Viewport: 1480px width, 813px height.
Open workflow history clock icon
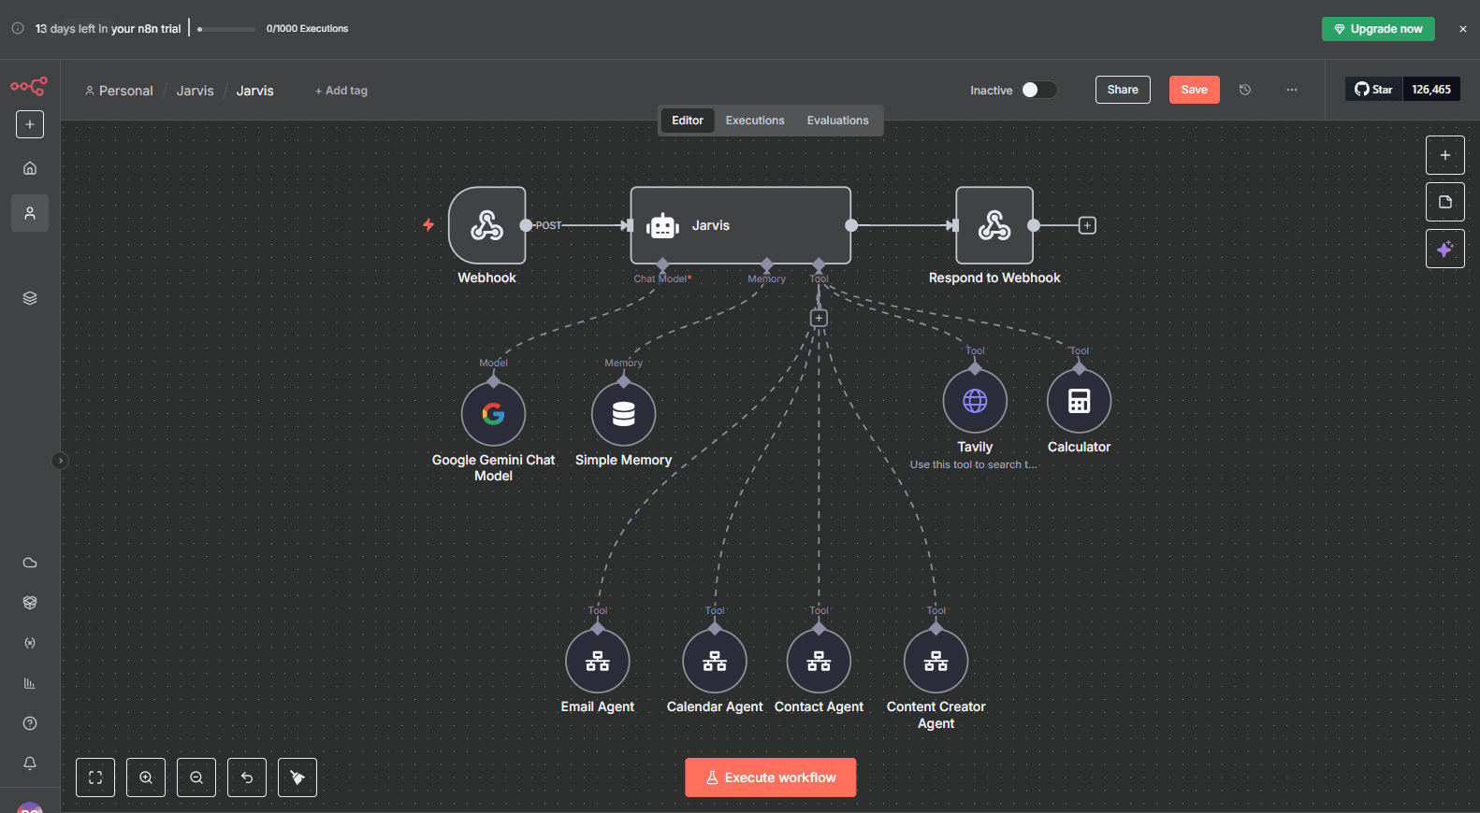point(1245,90)
